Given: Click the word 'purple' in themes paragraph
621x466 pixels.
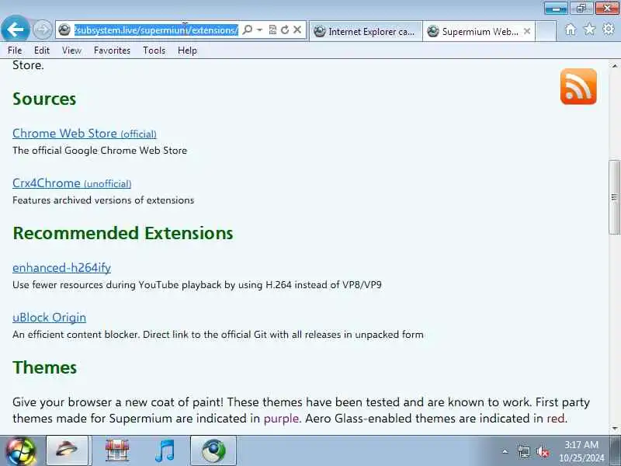Looking at the screenshot, I should point(281,419).
